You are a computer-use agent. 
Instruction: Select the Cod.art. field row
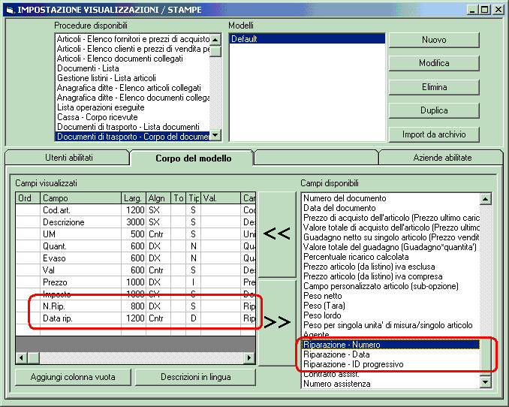click(x=136, y=210)
